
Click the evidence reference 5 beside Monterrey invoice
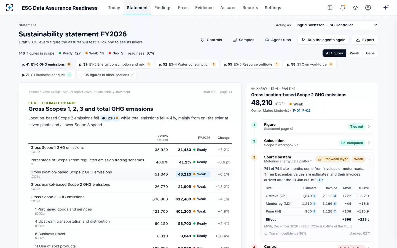[x=335, y=204]
